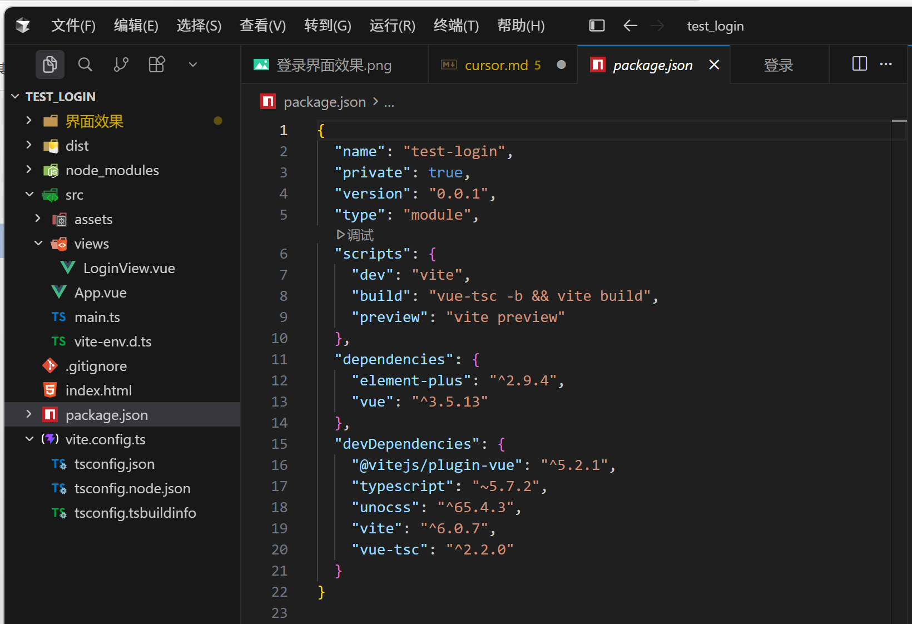Click the Cursor app logo icon
912x624 pixels.
coord(23,26)
